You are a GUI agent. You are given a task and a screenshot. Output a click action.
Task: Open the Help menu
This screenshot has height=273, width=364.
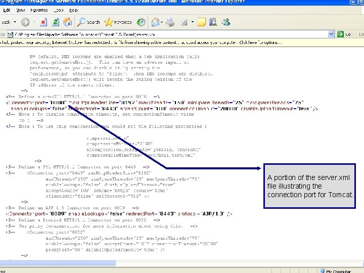click(x=73, y=10)
